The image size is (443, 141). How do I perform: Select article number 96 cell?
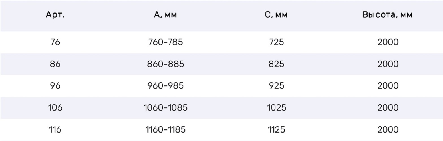click(x=55, y=86)
